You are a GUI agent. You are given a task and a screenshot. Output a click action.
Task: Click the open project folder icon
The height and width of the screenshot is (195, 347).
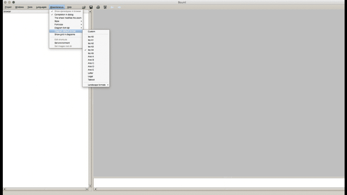[x=84, y=7]
